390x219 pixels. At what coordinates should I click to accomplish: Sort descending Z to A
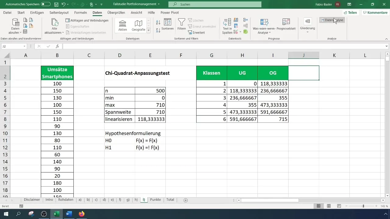[x=158, y=30]
